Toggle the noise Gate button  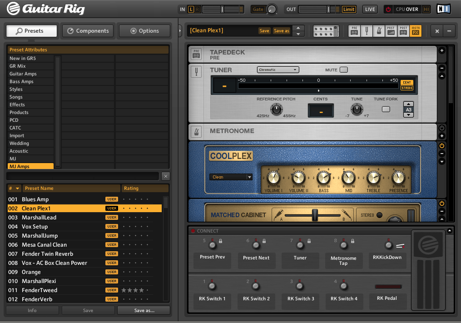point(258,10)
